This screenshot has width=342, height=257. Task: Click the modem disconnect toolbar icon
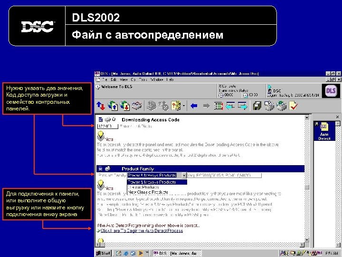coord(137,106)
